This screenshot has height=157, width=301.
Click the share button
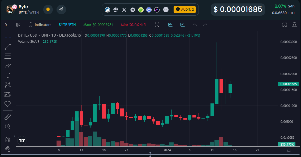(61, 9)
